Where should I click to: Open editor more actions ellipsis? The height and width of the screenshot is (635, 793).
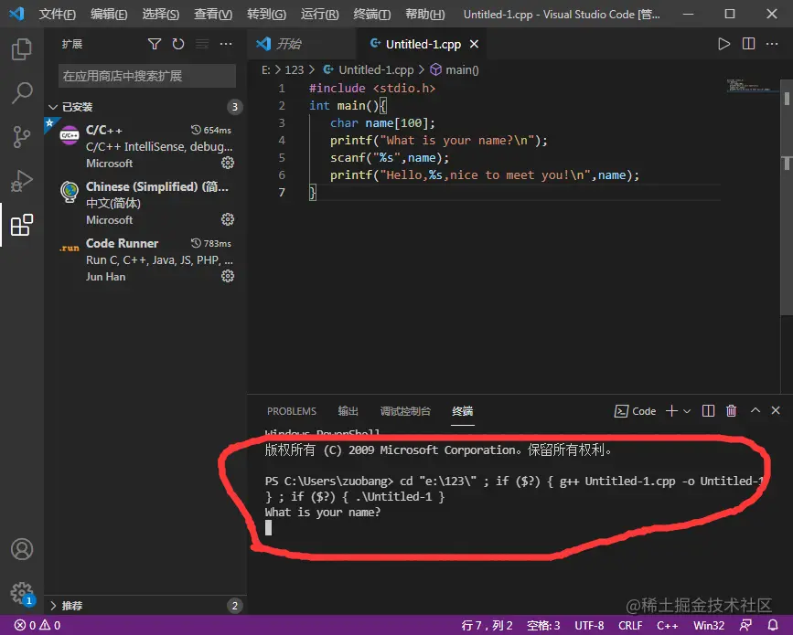click(772, 44)
